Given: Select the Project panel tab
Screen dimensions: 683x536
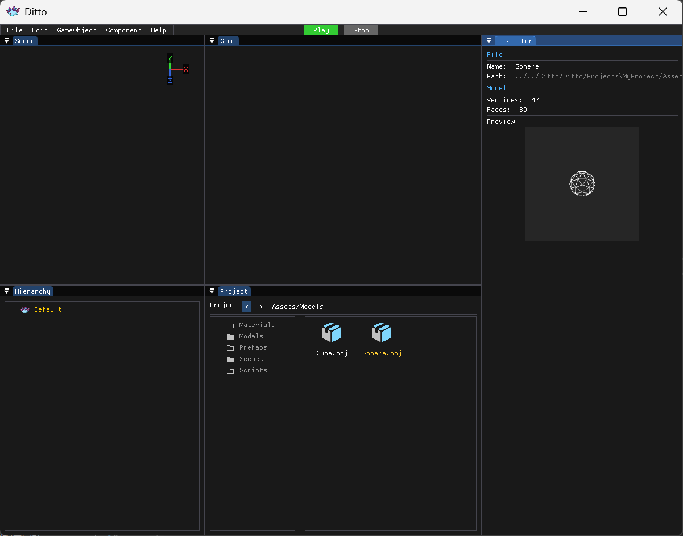Looking at the screenshot, I should [234, 291].
